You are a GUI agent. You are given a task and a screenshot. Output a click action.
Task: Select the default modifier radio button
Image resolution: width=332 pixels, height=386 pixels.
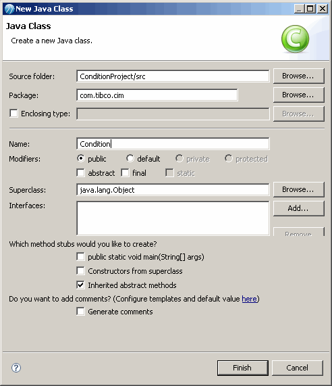pos(130,158)
